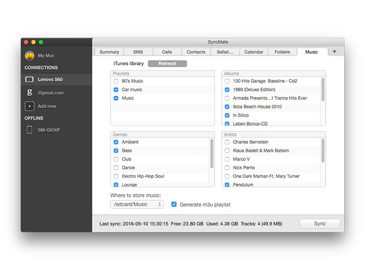Check Klaus Badelt & Mark Batson

[x=227, y=151]
